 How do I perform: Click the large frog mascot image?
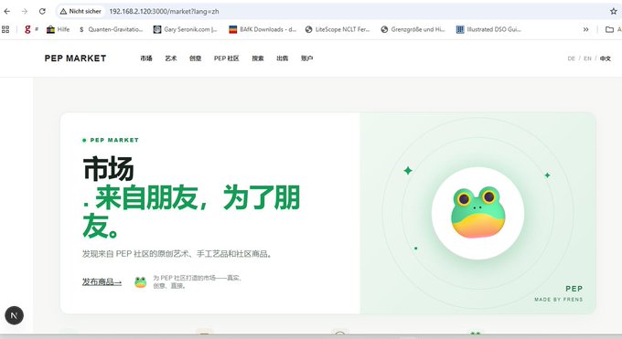click(478, 213)
